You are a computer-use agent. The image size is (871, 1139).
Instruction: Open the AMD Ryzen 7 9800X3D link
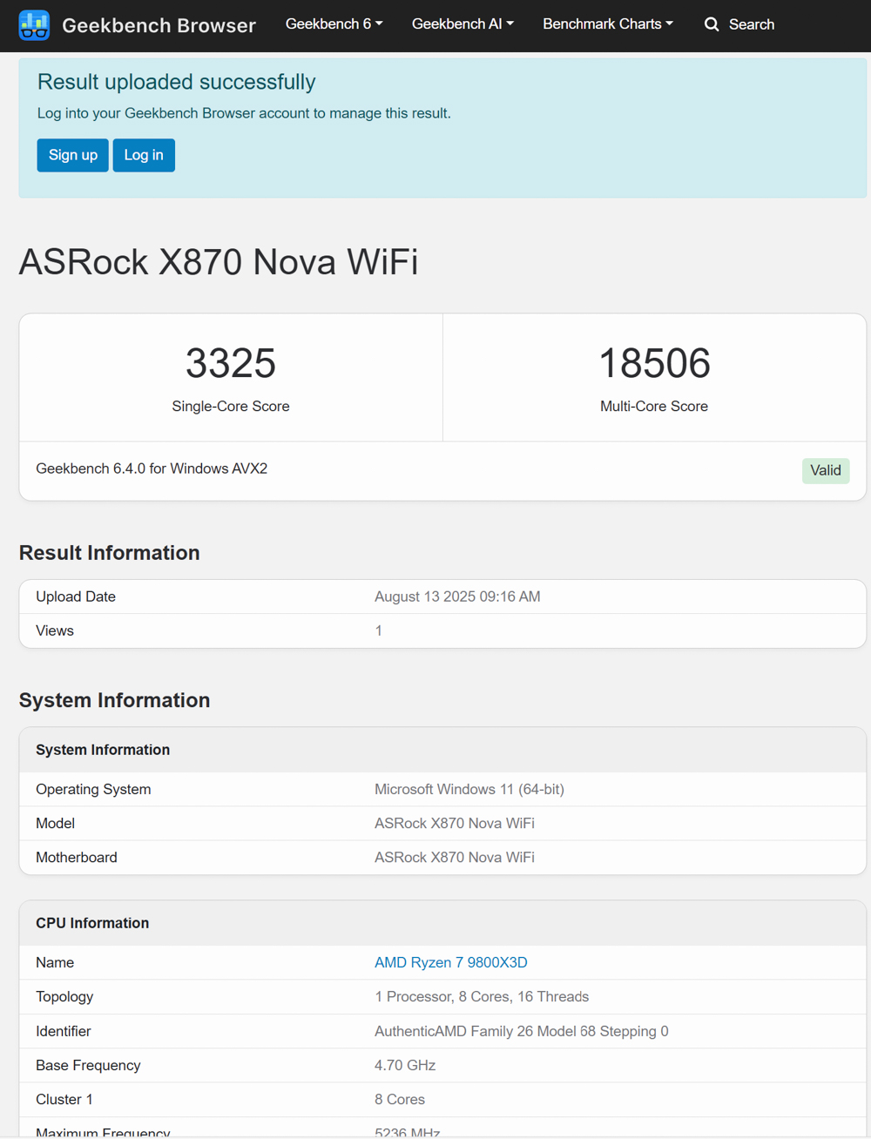coord(450,962)
